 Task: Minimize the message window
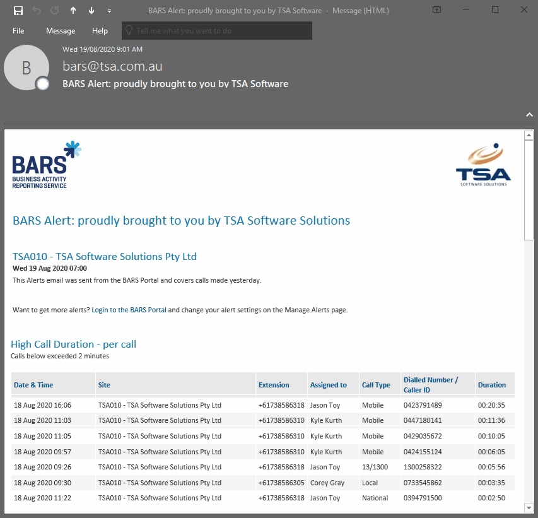pos(466,9)
